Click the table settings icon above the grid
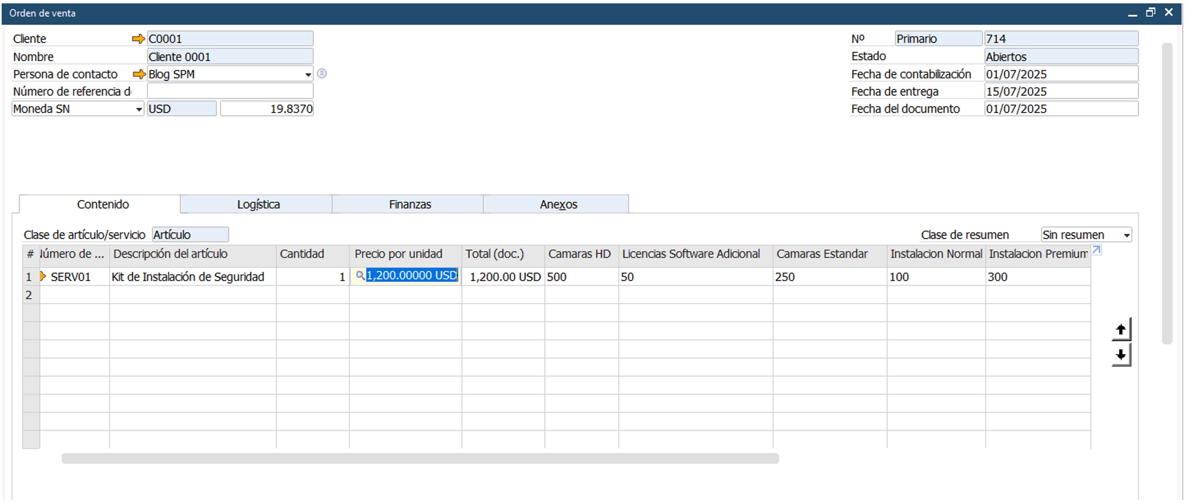1187x503 pixels. pos(1097,250)
